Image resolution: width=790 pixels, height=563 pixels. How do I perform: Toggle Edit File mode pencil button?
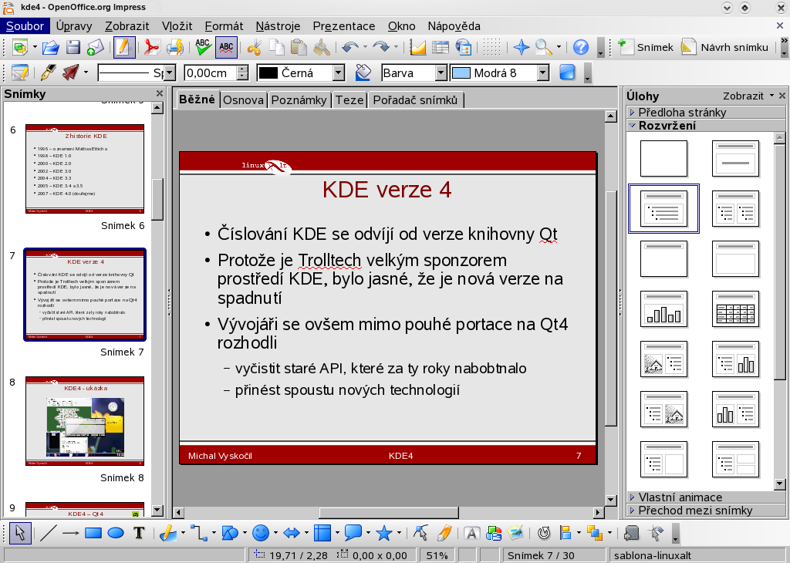[x=123, y=47]
